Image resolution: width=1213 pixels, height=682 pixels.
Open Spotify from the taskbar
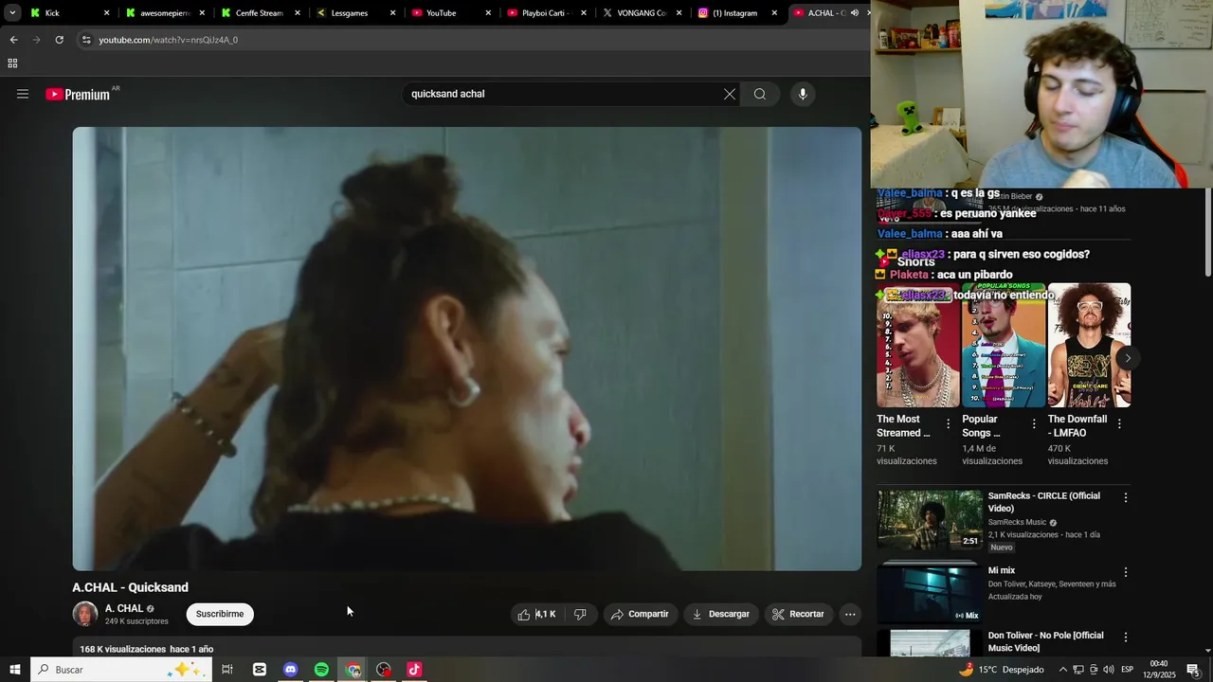click(321, 670)
